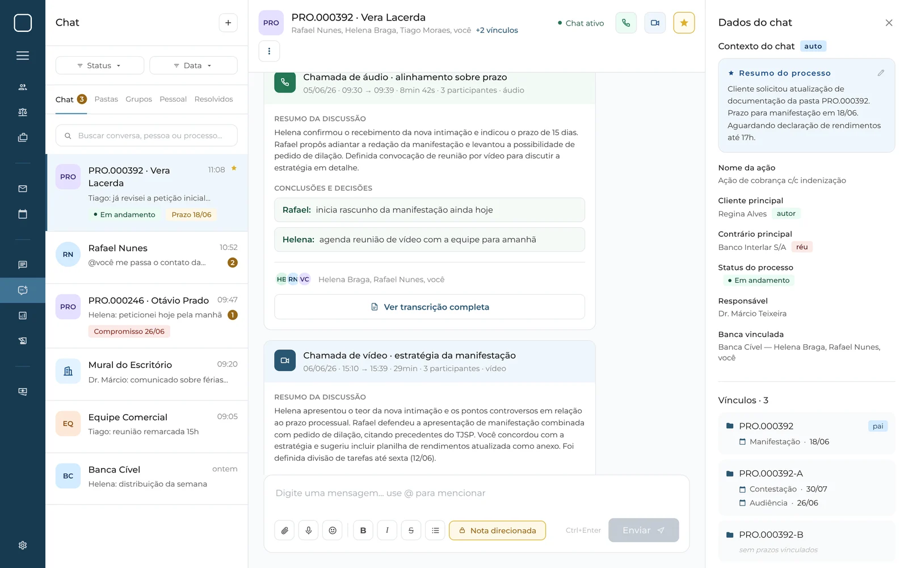Switch to the Pessoal tab
The width and height of the screenshot is (908, 568).
click(173, 99)
